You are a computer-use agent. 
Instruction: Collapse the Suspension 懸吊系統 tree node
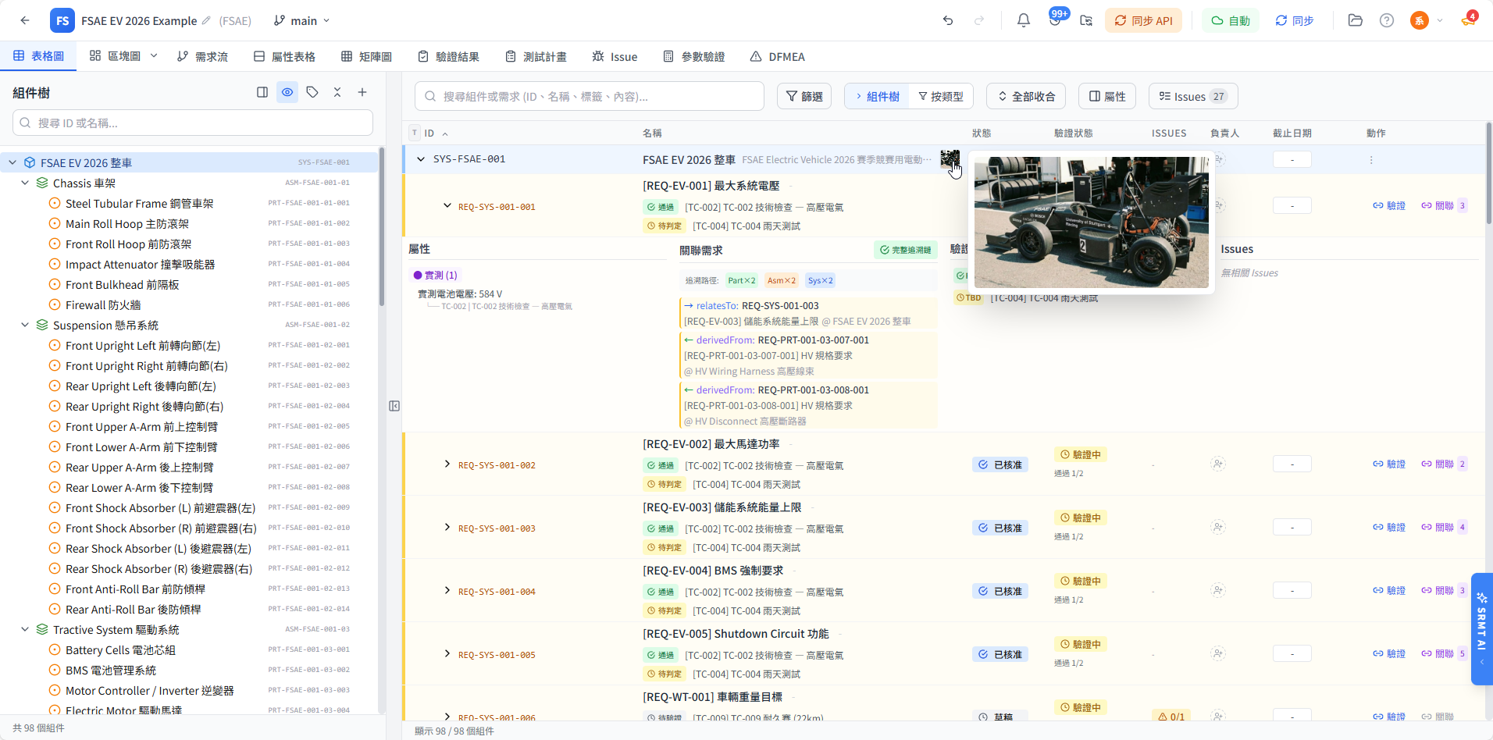(x=25, y=325)
